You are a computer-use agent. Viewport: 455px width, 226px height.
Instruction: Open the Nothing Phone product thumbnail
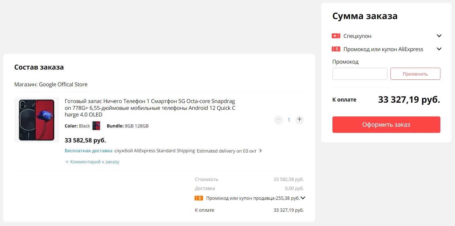click(x=37, y=120)
